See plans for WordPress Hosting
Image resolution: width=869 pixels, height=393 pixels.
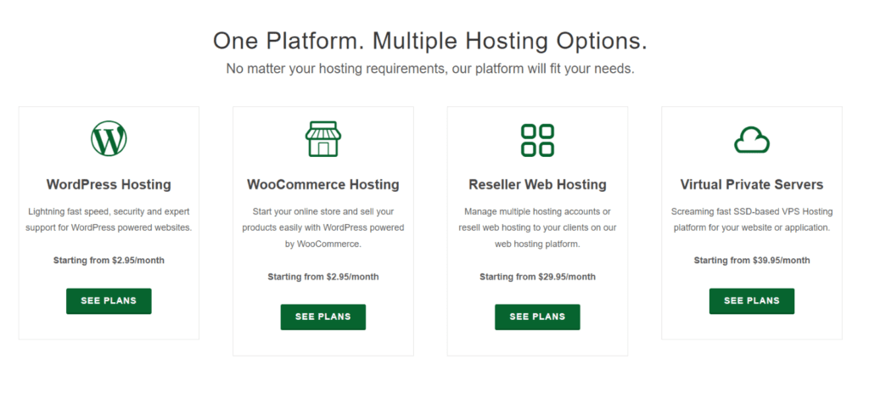click(109, 301)
